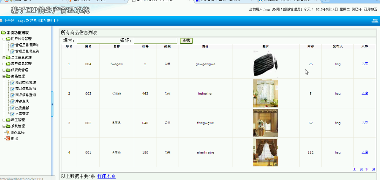Click the key icon for 修改密码
Viewport: 380px width, 180px height.
pos(8,132)
